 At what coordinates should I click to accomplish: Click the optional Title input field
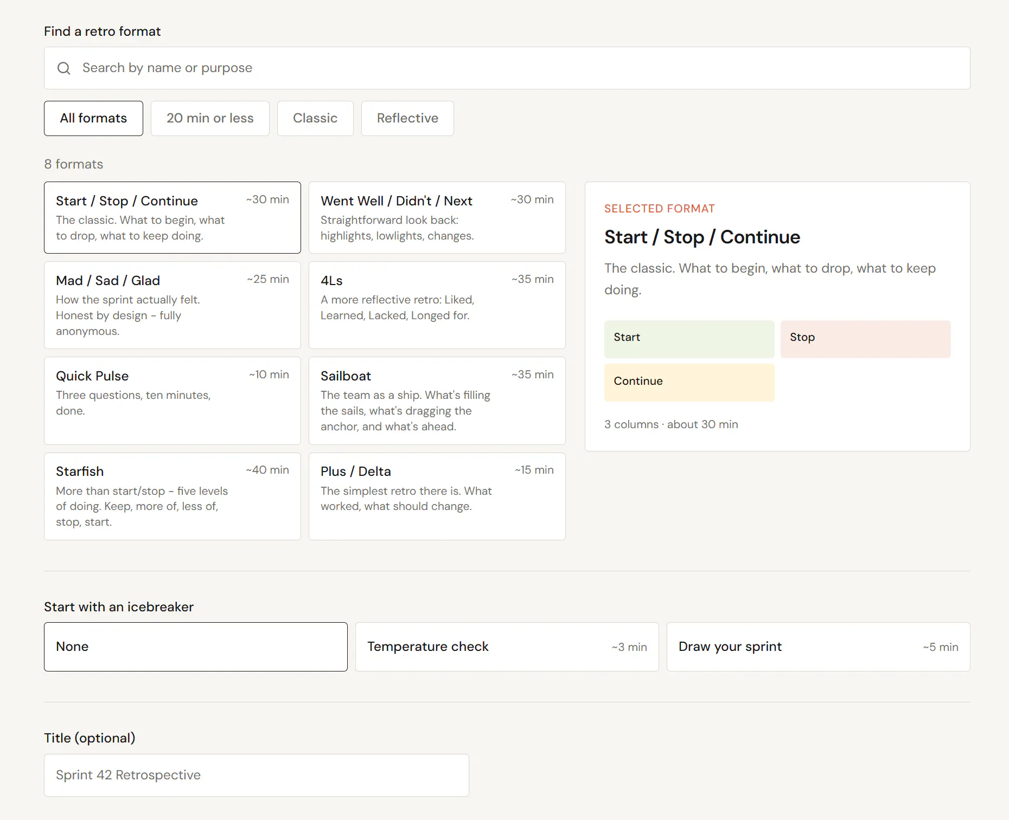[257, 775]
